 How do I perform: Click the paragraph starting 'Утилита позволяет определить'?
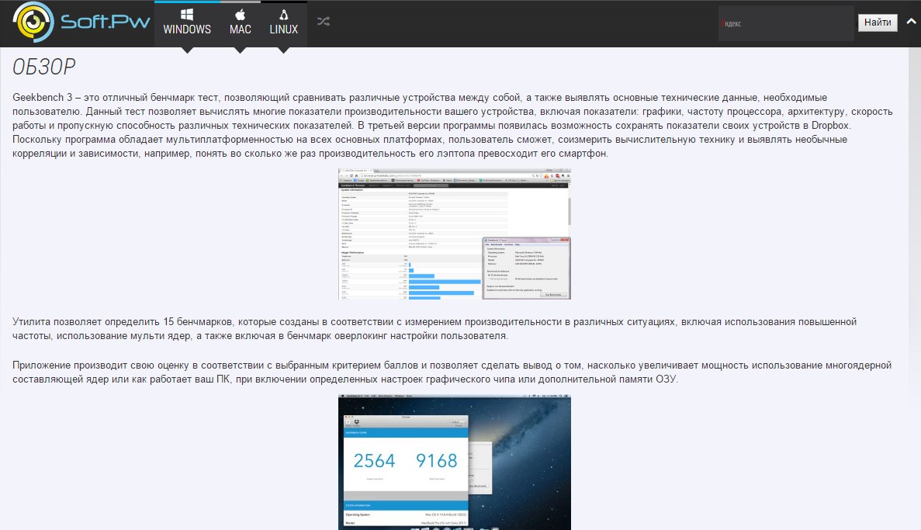435,329
